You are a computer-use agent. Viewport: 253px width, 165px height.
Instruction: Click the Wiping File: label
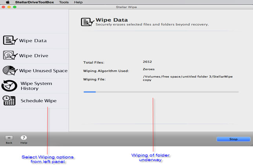coord(95,79)
